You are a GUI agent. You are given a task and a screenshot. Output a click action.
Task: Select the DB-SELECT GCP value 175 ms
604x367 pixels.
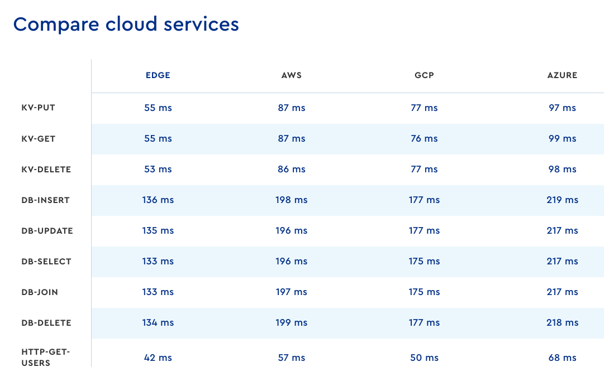click(424, 262)
